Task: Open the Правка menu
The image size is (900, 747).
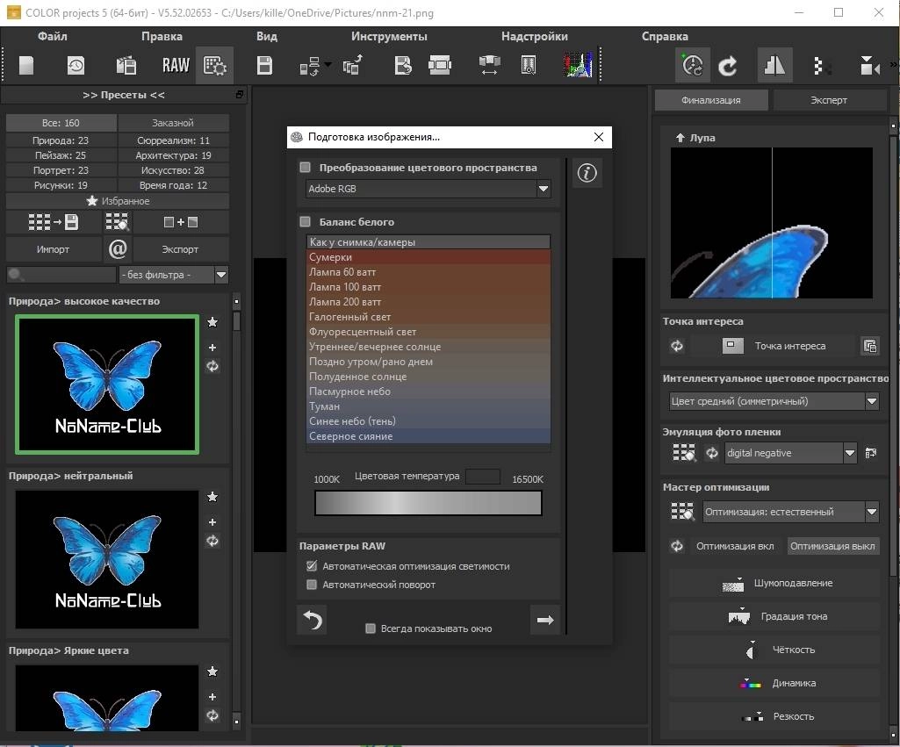Action: coord(162,36)
